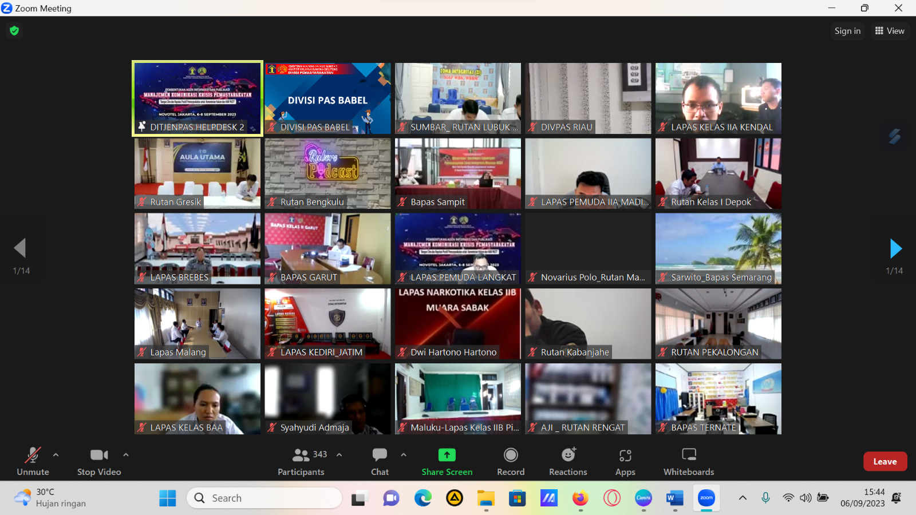Expand audio options arrow beside Unmute
The width and height of the screenshot is (916, 515).
(x=56, y=455)
